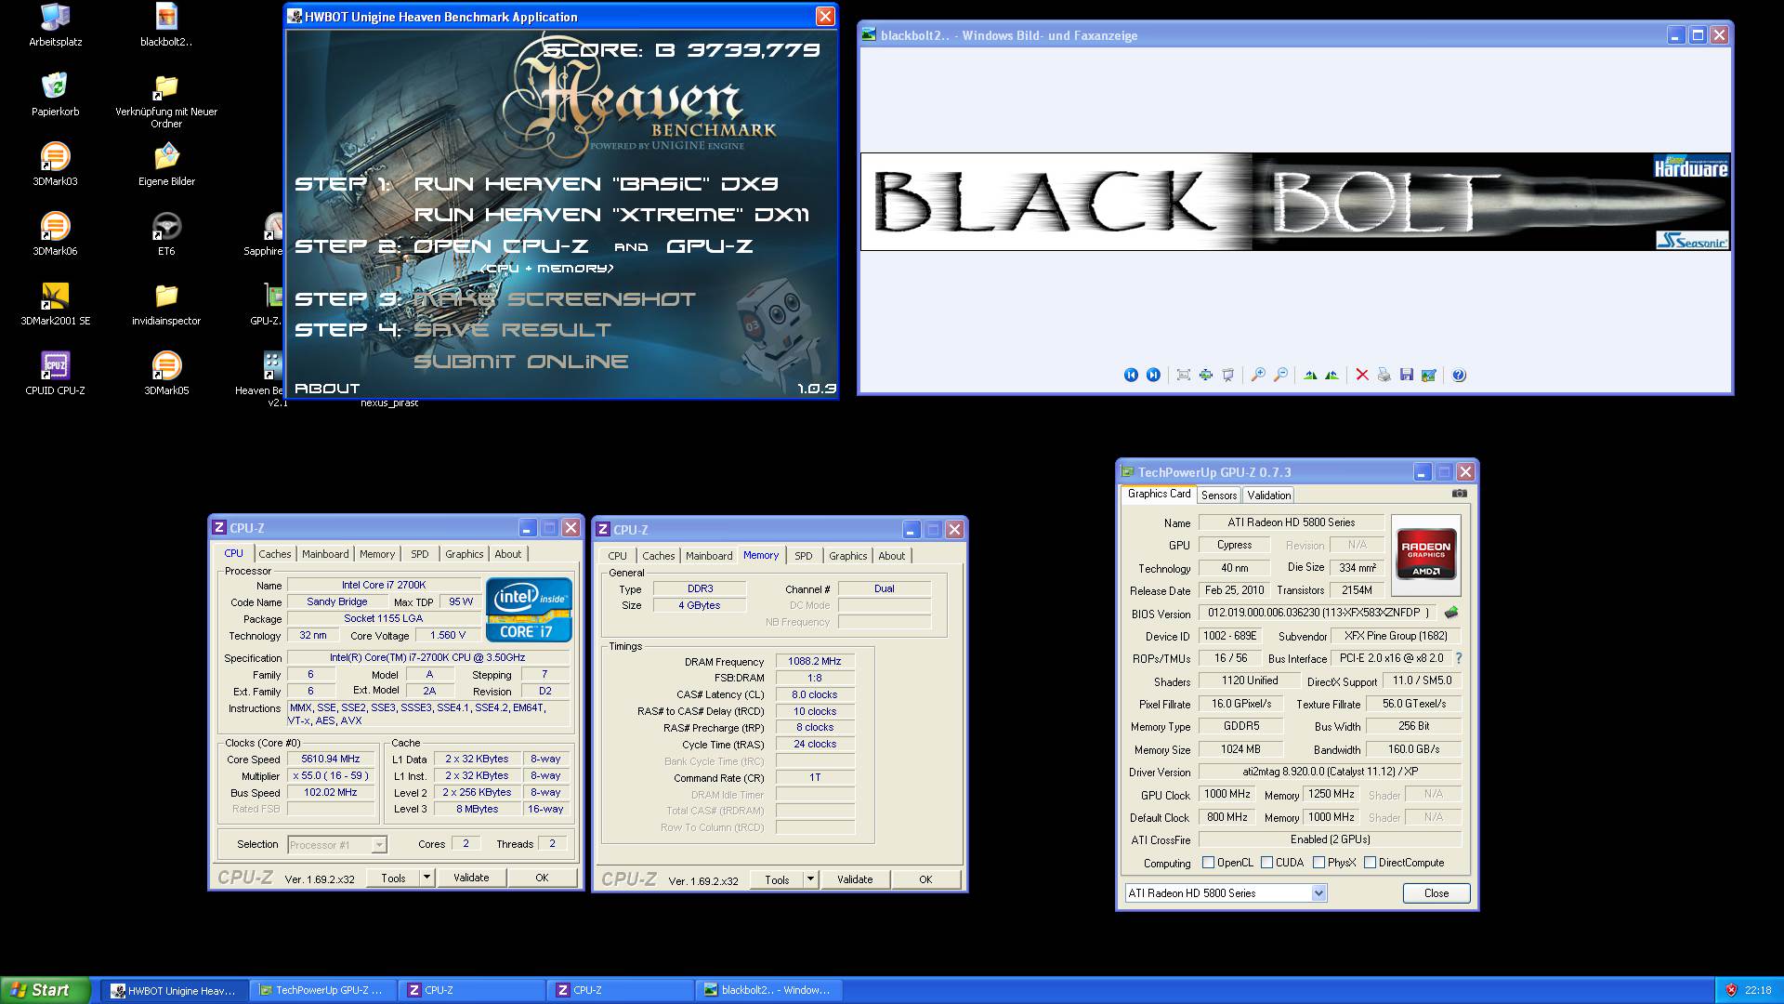This screenshot has height=1004, width=1784.
Task: Click the security shield tray icon
Action: pyautogui.click(x=1730, y=990)
